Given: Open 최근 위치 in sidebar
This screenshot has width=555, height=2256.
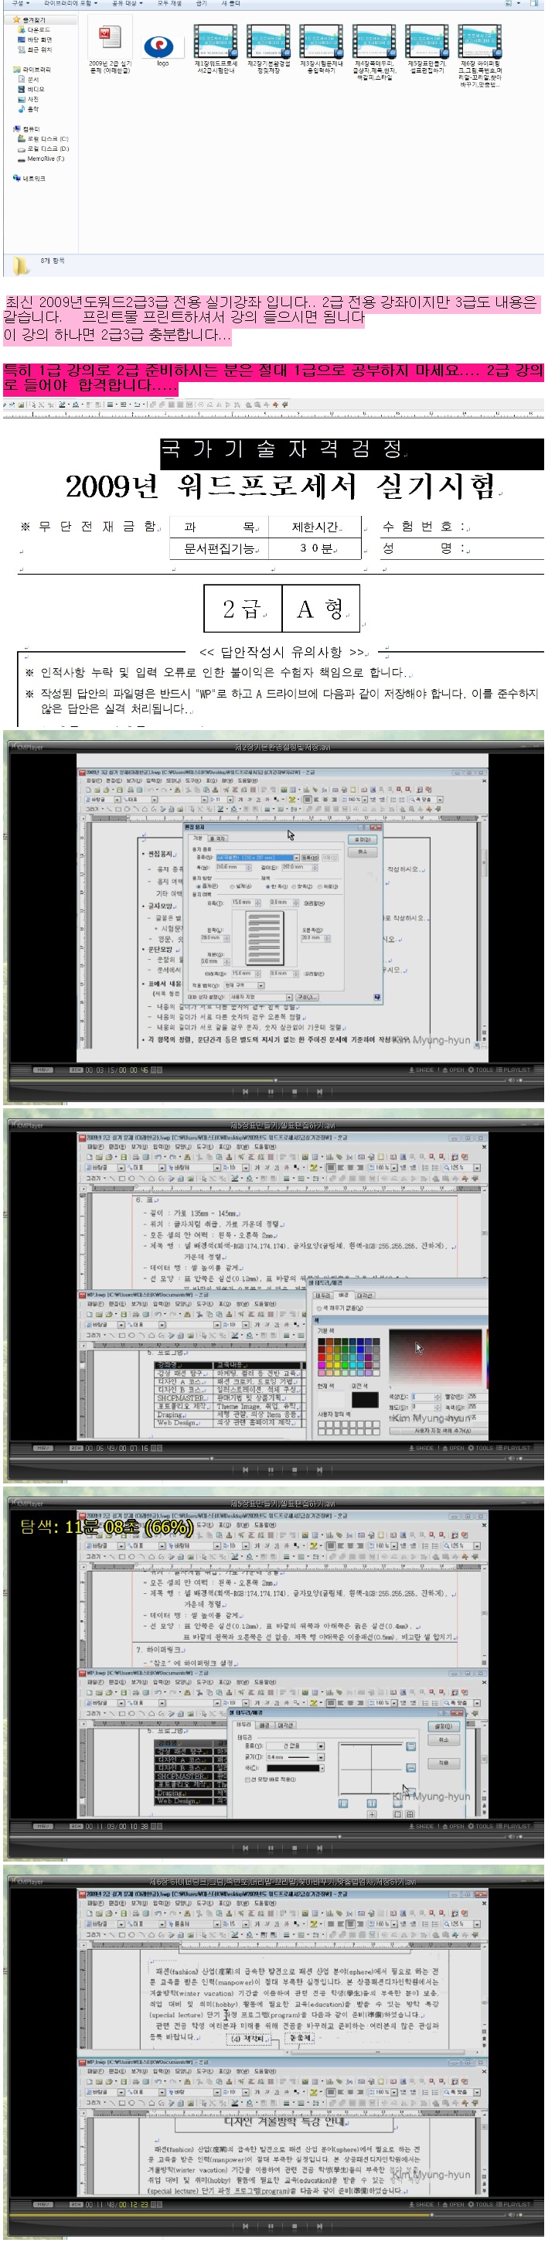Looking at the screenshot, I should (34, 50).
